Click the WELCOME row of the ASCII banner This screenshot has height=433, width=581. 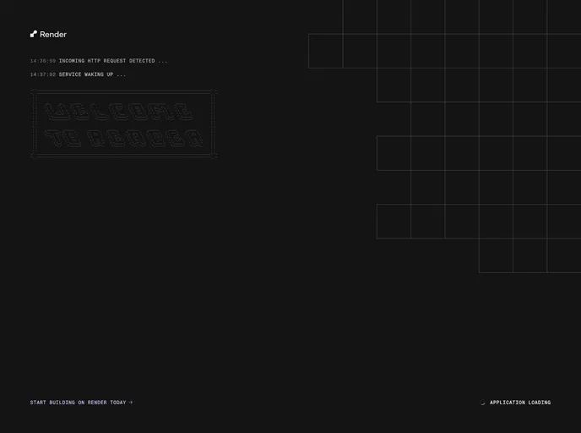(118, 112)
